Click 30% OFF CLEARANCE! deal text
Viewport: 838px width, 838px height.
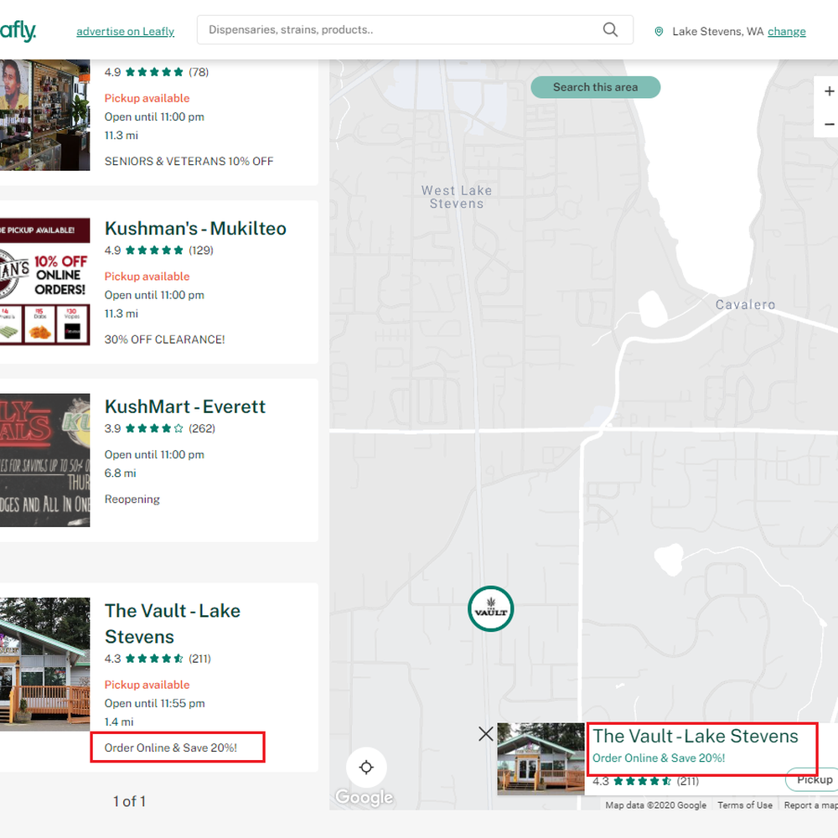click(x=164, y=340)
